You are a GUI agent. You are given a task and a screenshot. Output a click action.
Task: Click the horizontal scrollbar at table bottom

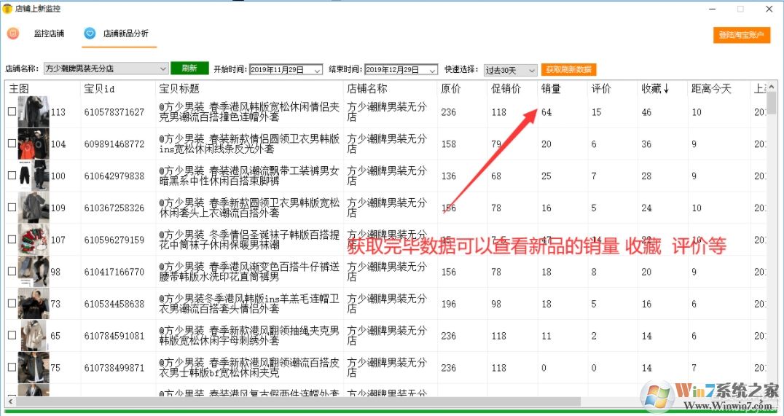point(291,401)
